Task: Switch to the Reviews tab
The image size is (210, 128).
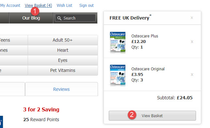Action: 62,89
